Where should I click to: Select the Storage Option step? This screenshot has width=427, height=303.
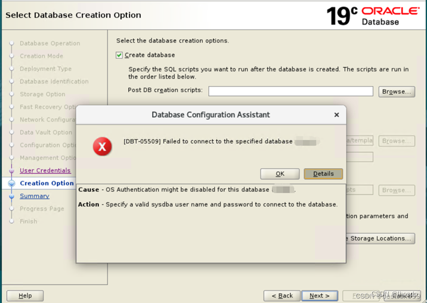point(42,94)
